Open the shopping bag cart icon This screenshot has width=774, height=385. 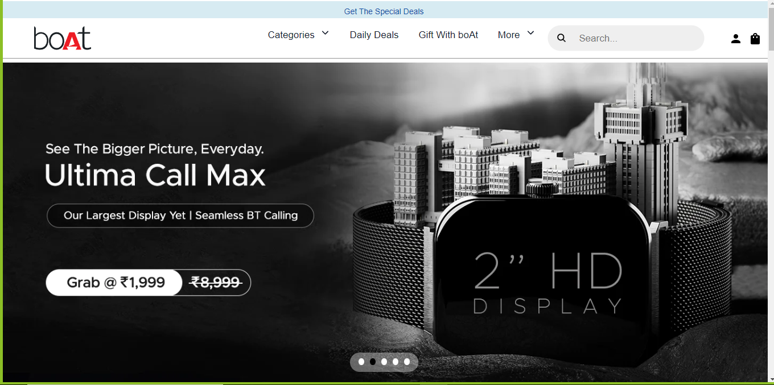pos(755,39)
